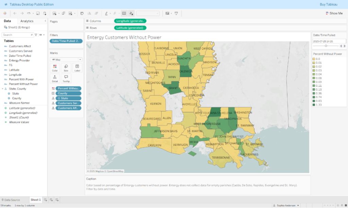Viewport: 348px width, 208px height.
Task: Click the previous date arrow button
Action: [x=341, y=46]
